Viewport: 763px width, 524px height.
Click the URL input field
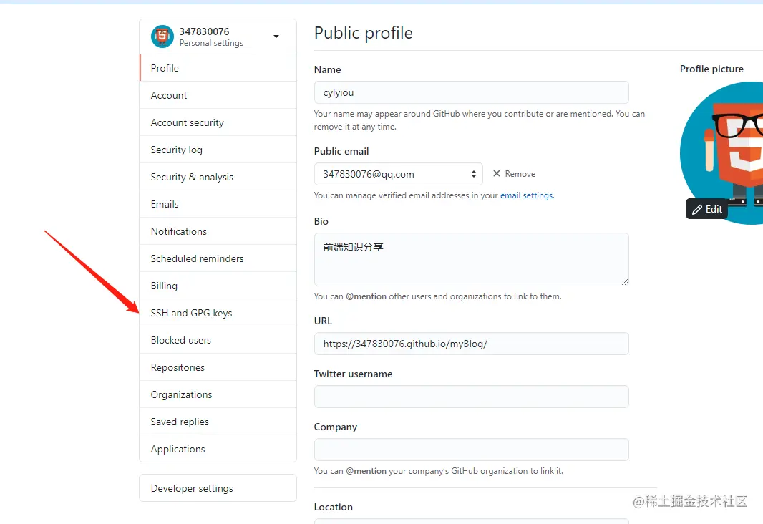[472, 344]
